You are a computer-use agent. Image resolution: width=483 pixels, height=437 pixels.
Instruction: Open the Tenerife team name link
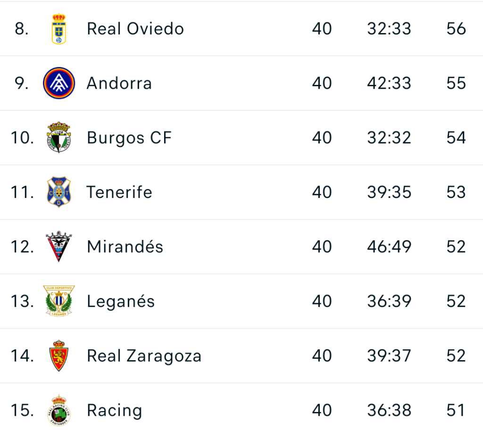(119, 192)
